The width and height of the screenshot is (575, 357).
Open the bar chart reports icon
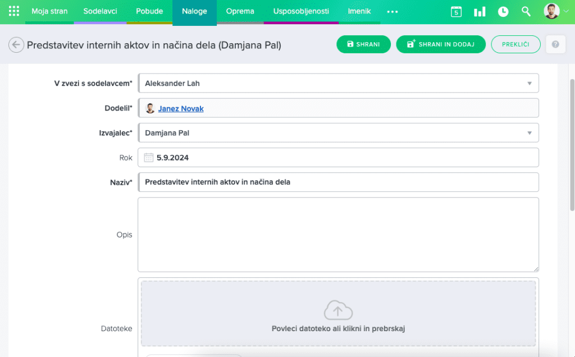click(480, 12)
